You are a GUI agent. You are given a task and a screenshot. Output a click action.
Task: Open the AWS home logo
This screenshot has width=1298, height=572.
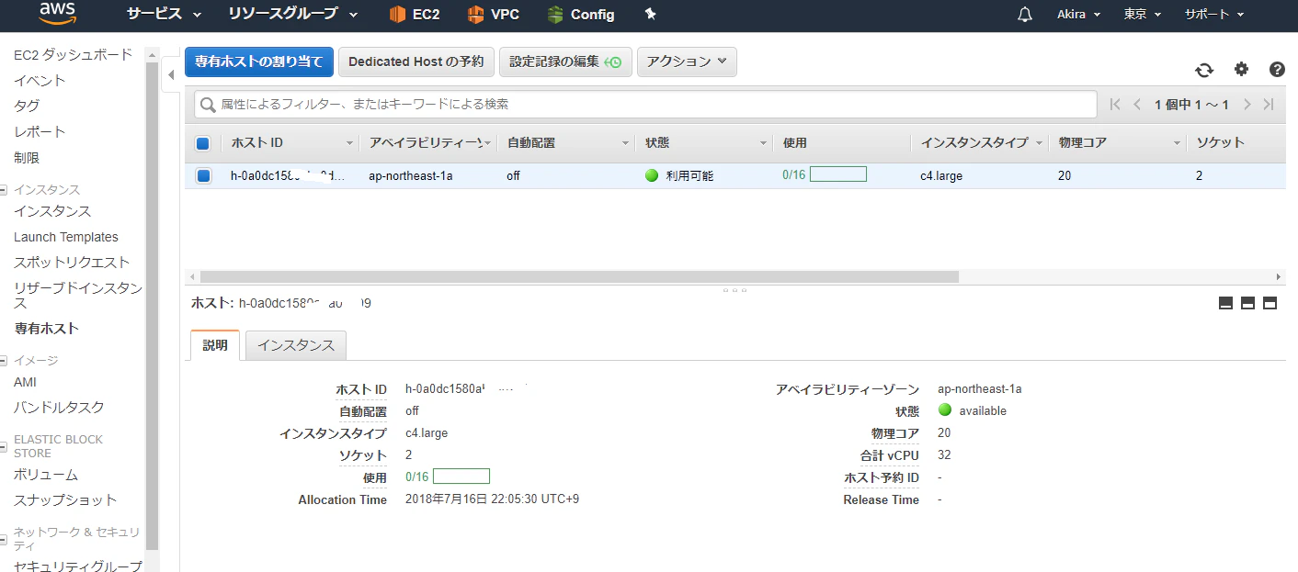tap(57, 14)
